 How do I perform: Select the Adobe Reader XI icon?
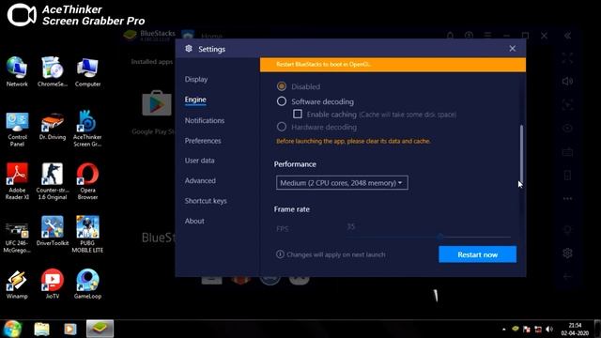(17, 181)
